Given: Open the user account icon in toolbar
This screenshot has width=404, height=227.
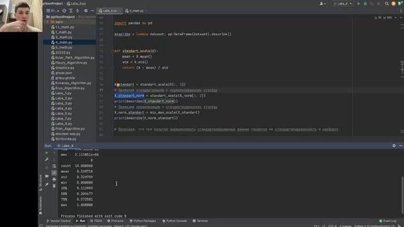Looking at the screenshot, I should 323,4.
